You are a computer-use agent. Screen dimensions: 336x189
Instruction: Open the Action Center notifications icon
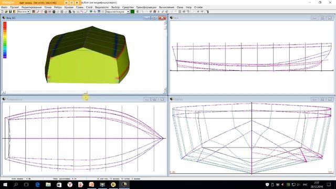tap(329, 184)
